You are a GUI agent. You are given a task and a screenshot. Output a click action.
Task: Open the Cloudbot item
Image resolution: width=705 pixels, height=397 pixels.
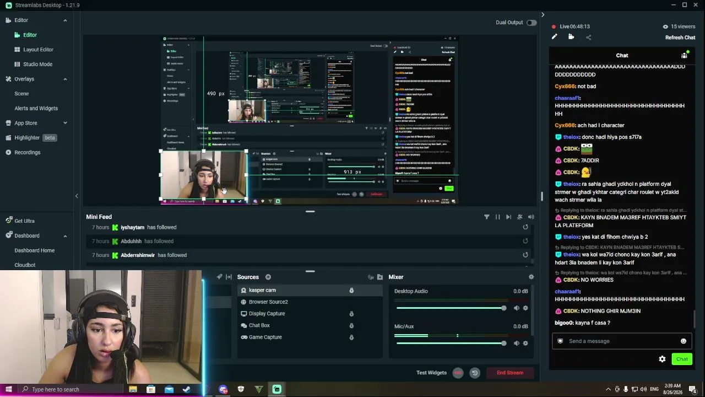[x=25, y=265]
